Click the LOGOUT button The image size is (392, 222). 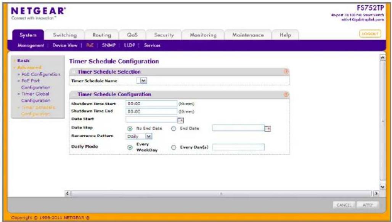pos(370,33)
